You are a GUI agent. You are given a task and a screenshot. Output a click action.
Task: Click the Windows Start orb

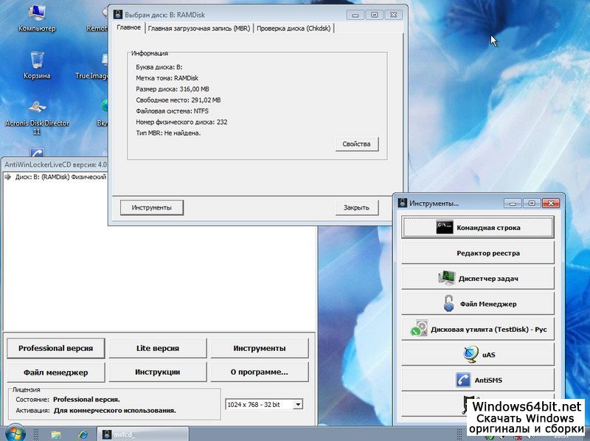pos(15,433)
